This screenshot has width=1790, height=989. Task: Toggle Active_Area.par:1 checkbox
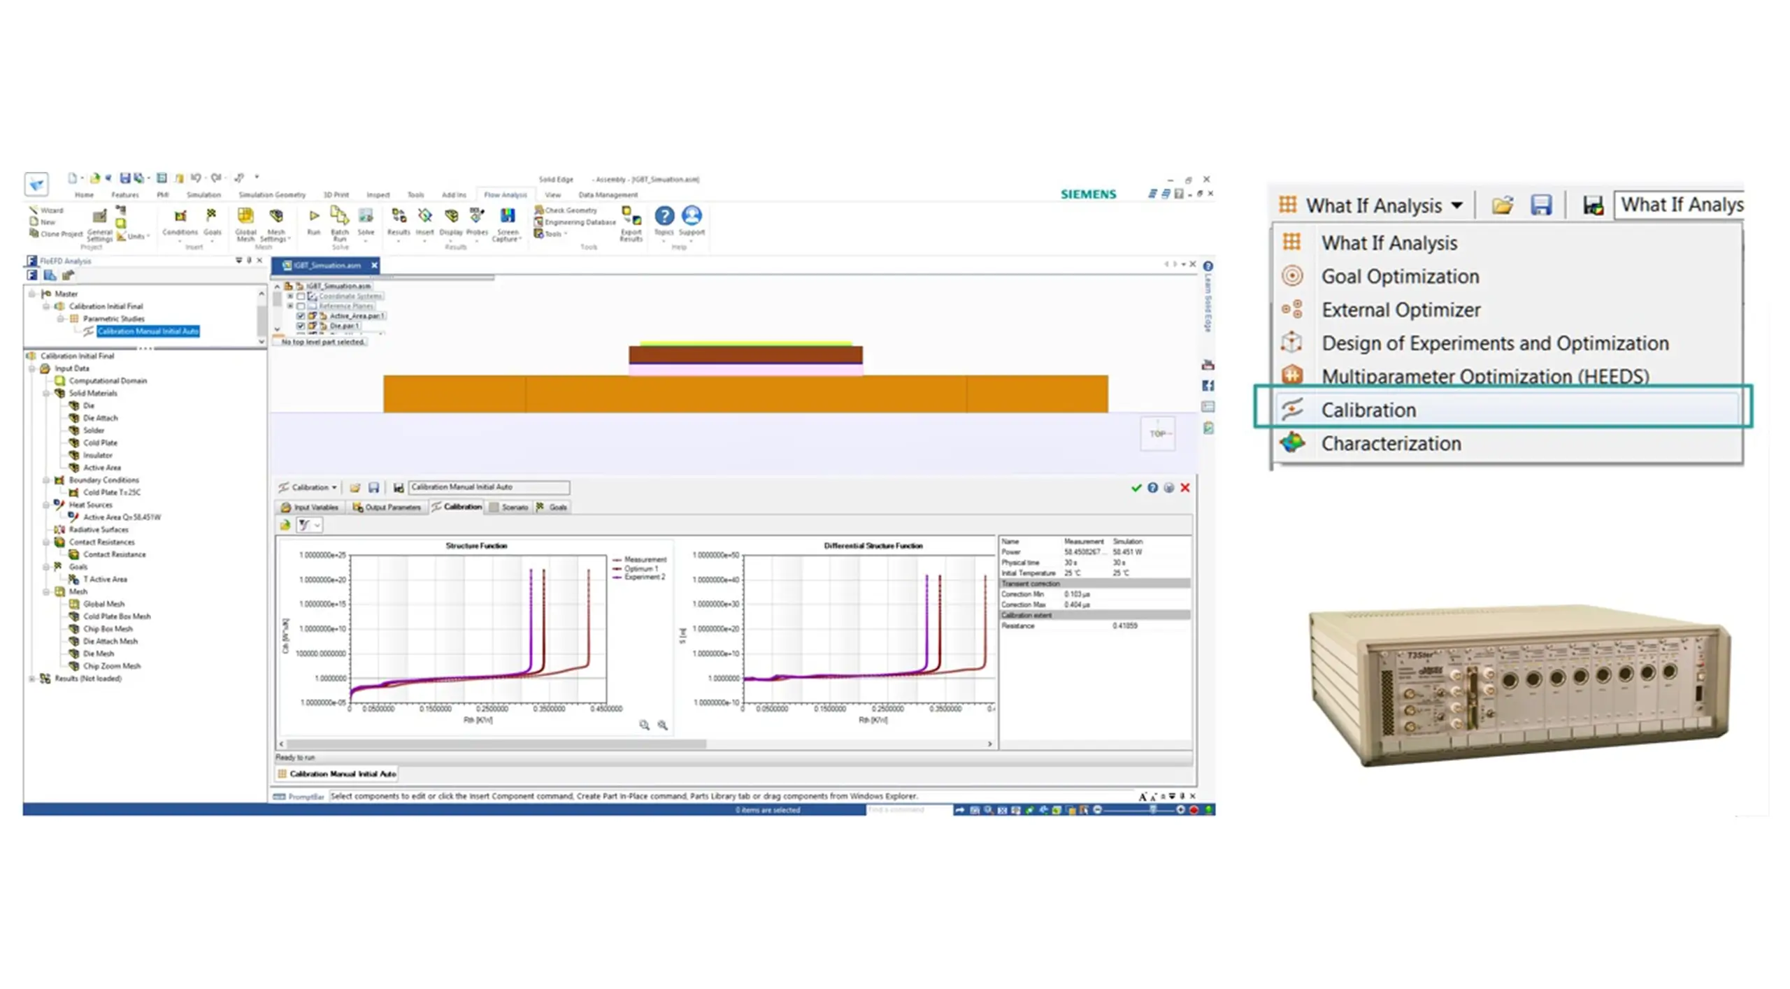301,316
